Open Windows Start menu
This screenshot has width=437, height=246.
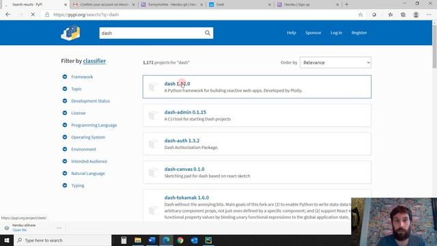pyautogui.click(x=7, y=240)
